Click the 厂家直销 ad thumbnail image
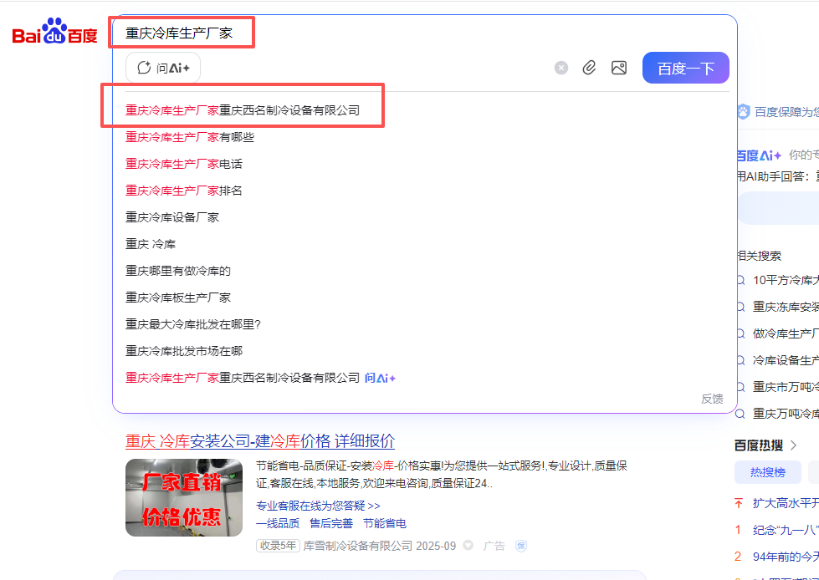 click(x=184, y=497)
